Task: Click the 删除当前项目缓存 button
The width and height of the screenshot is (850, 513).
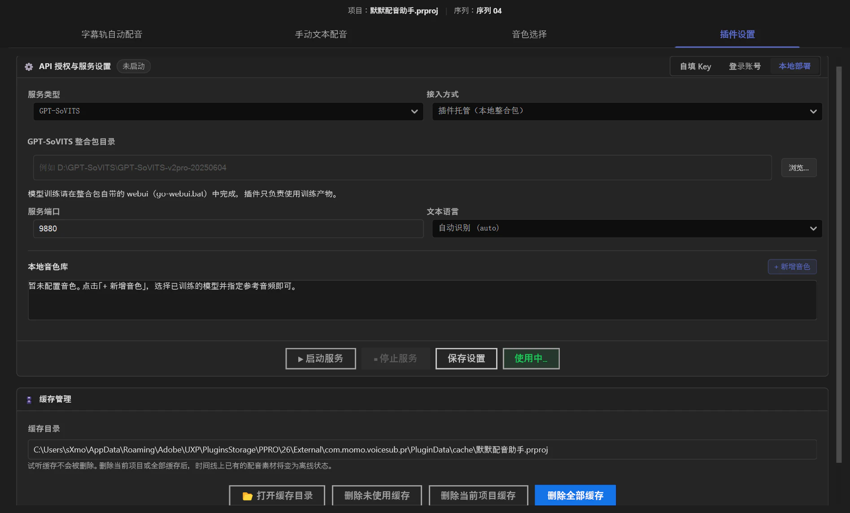Action: (478, 496)
